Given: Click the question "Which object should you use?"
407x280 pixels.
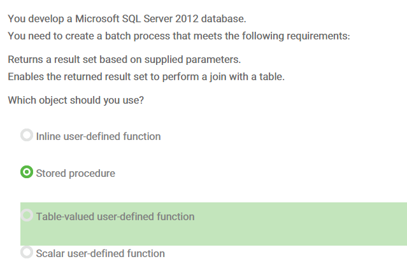Looking at the screenshot, I should coord(75,101).
